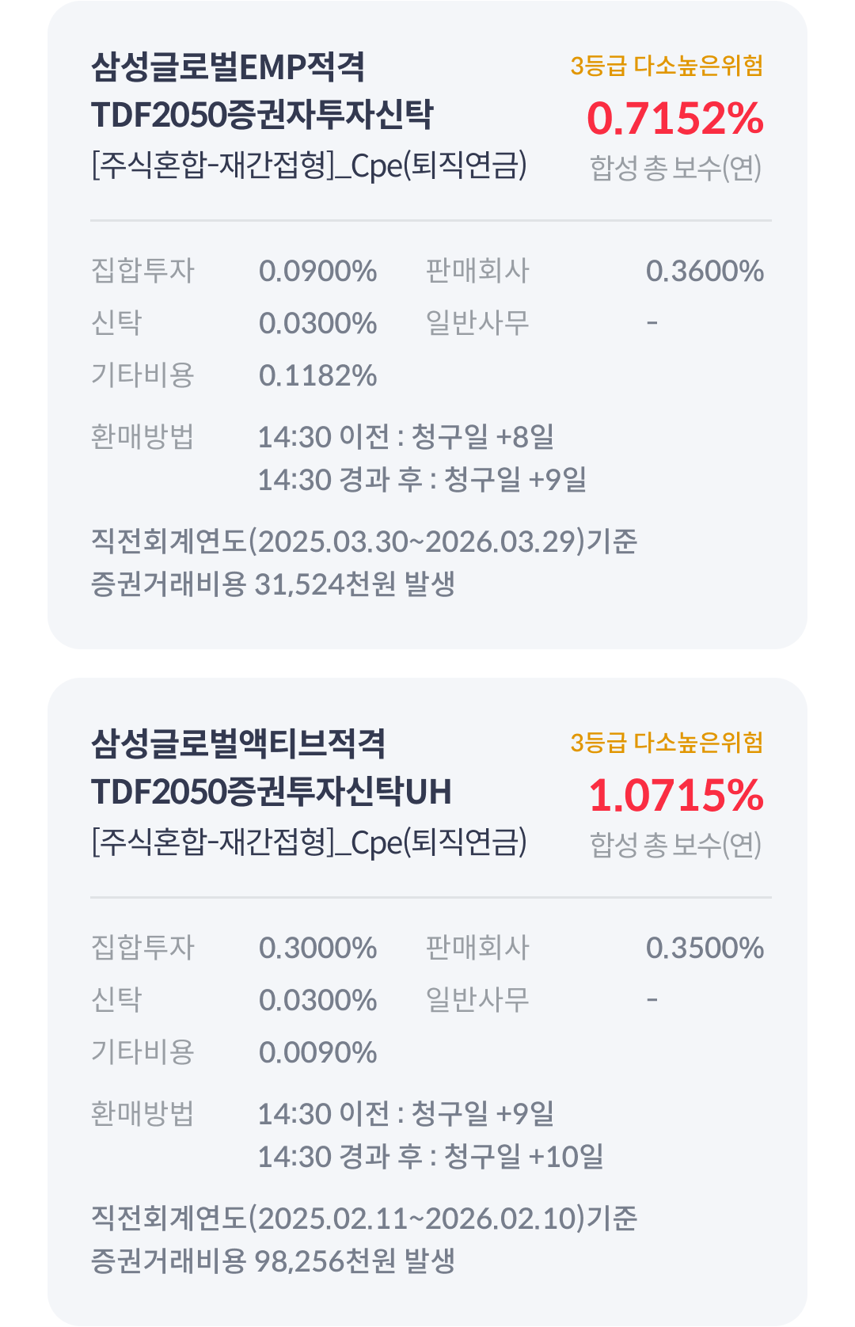
Task: Open the 삼성글로벌액티브적격 TDF2050 UH fund title
Action: click(272, 767)
